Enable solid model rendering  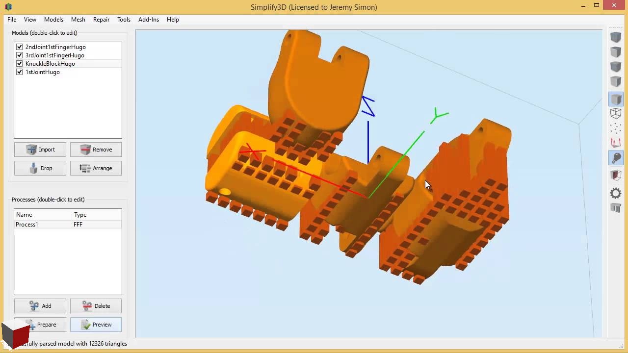(x=616, y=99)
